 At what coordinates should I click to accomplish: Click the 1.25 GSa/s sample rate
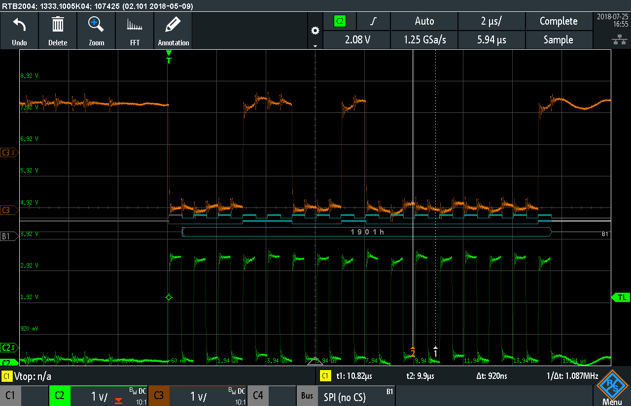(424, 40)
